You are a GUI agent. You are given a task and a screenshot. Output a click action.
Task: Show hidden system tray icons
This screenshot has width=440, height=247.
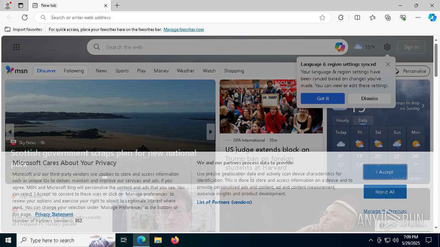point(371,240)
